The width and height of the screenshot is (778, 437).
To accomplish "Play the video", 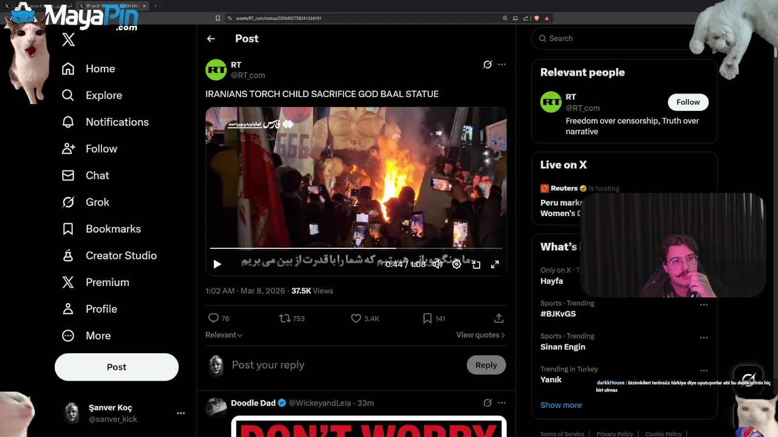I will pos(217,264).
